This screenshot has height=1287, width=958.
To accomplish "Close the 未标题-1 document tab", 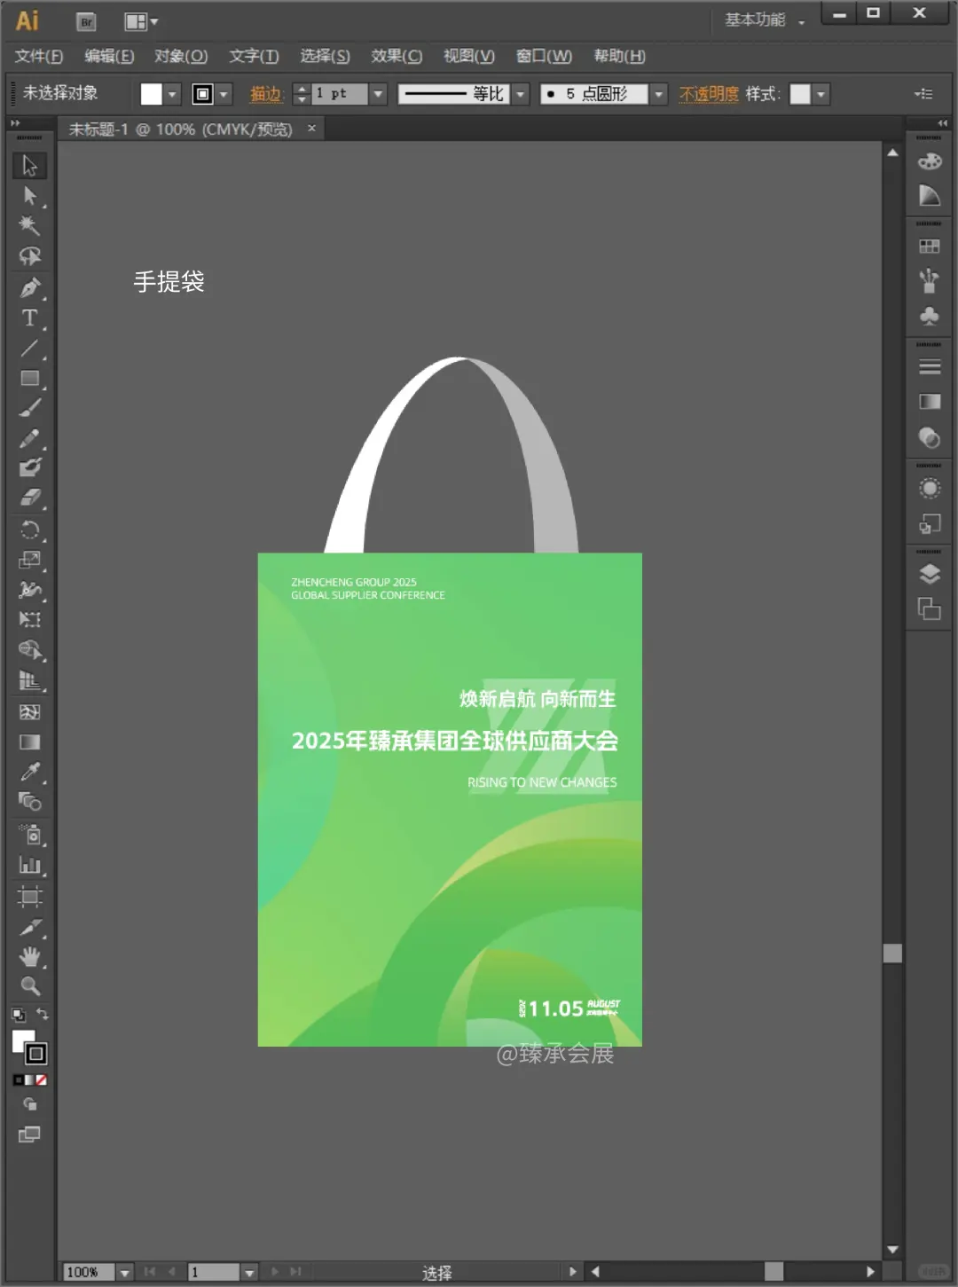I will click(x=311, y=129).
